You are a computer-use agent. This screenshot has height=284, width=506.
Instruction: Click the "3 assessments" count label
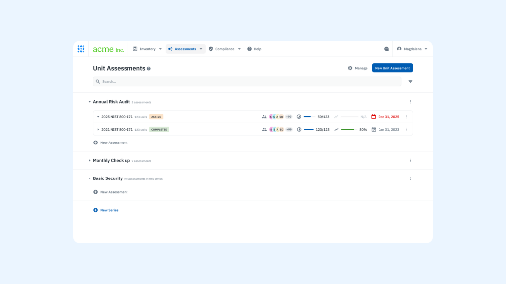pyautogui.click(x=141, y=102)
